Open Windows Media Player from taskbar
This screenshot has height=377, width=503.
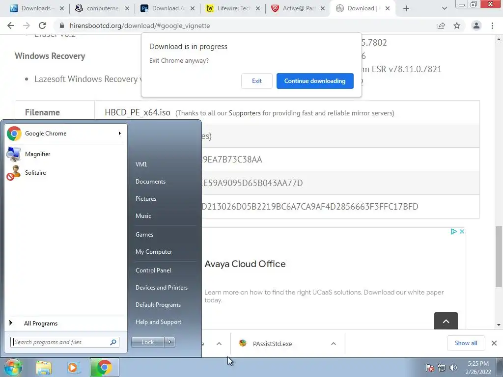click(73, 368)
